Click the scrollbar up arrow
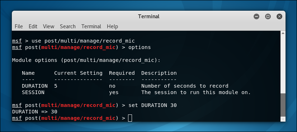This screenshot has width=297, height=132. [283, 33]
